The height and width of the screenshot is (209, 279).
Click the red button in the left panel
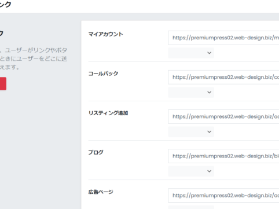tap(3, 83)
